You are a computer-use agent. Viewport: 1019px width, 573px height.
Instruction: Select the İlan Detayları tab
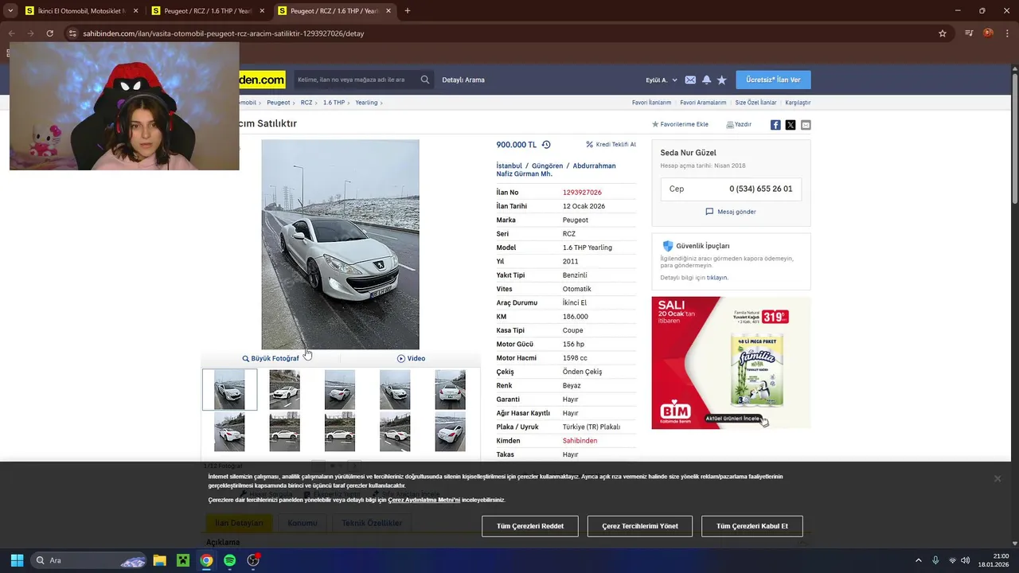(x=239, y=523)
